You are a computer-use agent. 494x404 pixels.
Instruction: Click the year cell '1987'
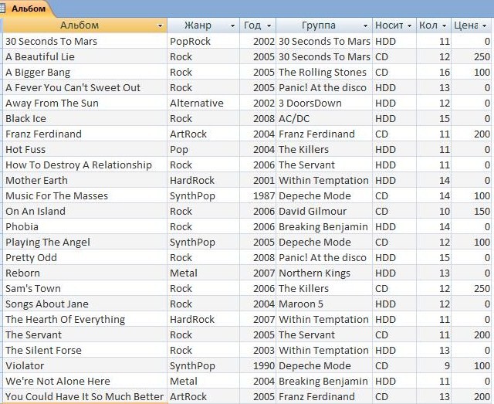258,196
